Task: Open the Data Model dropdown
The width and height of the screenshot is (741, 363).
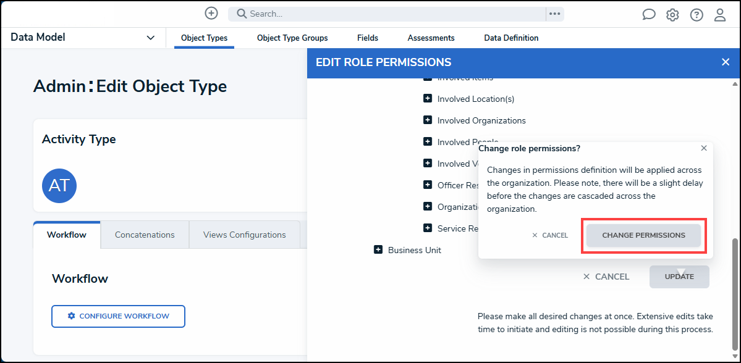Action: pyautogui.click(x=150, y=37)
